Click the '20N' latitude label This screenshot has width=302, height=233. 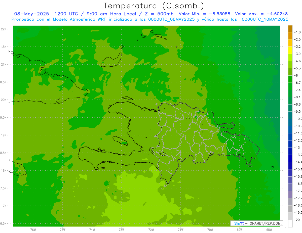4,100
